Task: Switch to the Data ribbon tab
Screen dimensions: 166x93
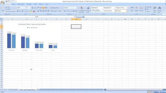Action: pyautogui.click(x=35, y=4)
